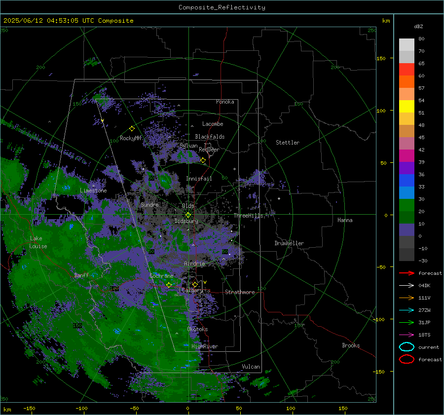Screen dimensions: 444x415
Task: Click the green 31JP arrow icon
Action: pos(407,322)
